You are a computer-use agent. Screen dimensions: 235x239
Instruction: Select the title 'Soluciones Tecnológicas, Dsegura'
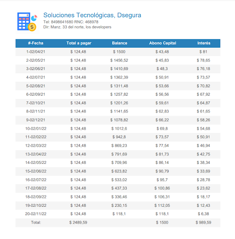pos(92,15)
